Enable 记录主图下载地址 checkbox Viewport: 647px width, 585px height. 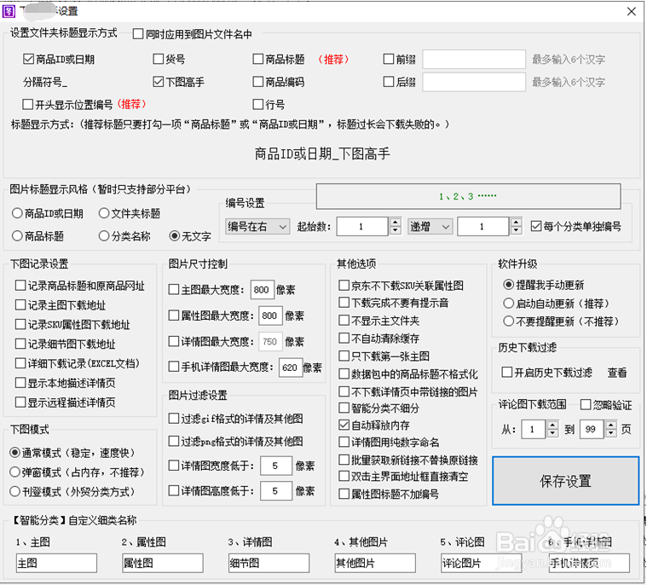point(20,304)
